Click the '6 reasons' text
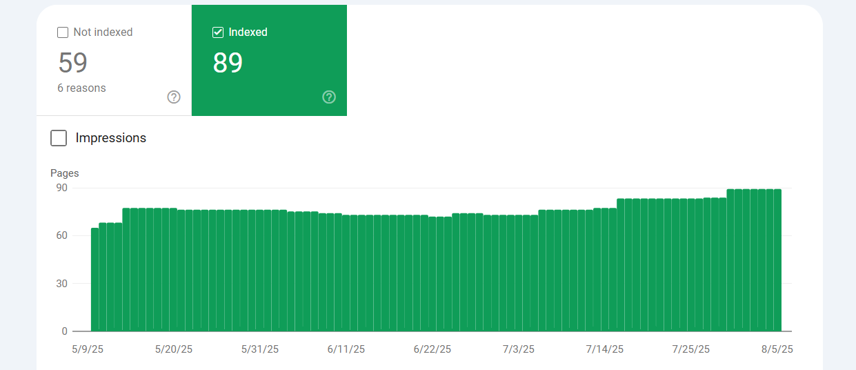Screen dimensions: 856x370 [x=81, y=88]
